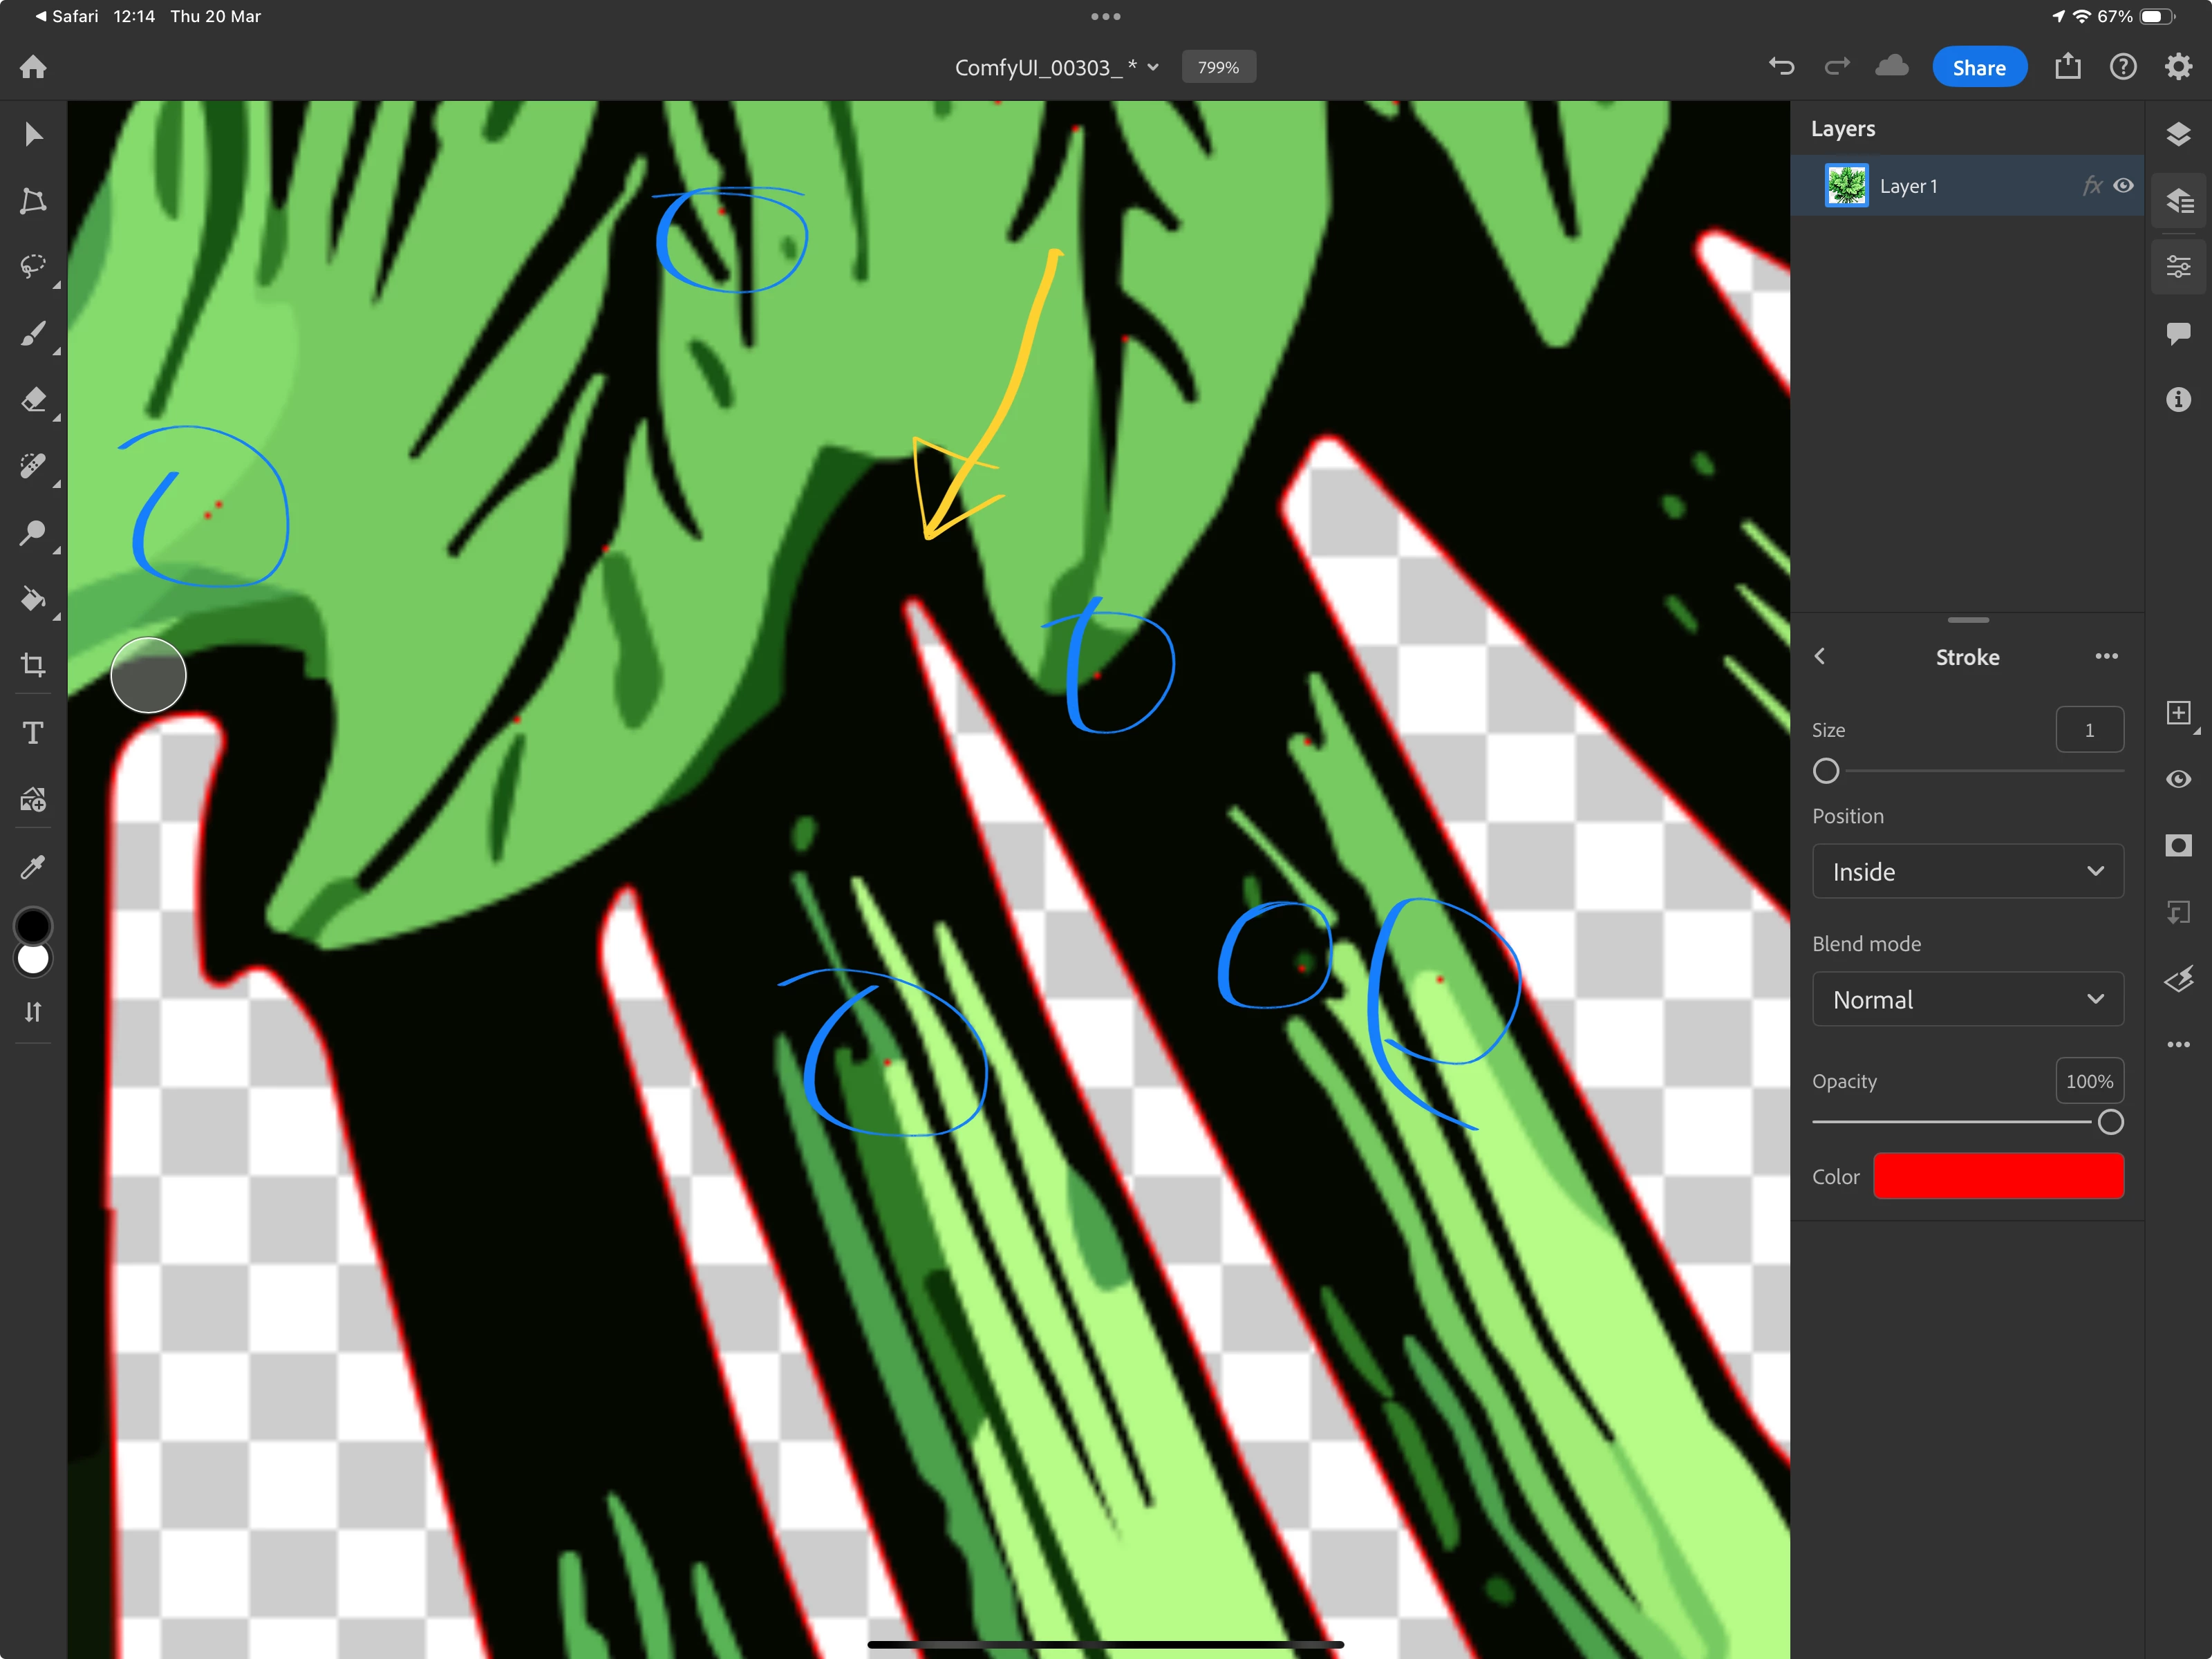Image resolution: width=2212 pixels, height=1659 pixels.
Task: Select the Eraser tool
Action: (33, 400)
